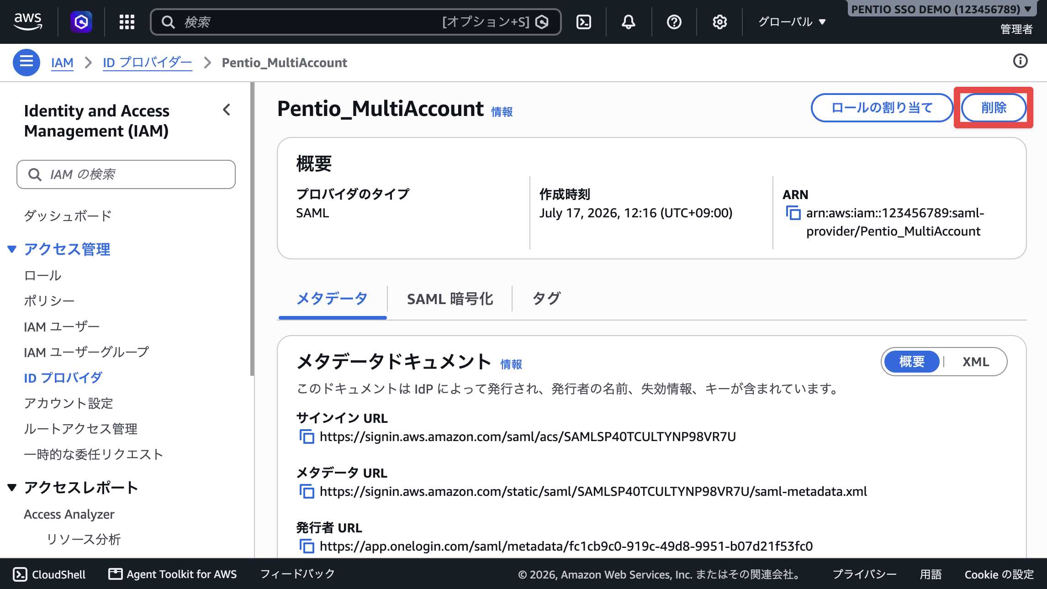Collapse the アクセス管理 section
This screenshot has height=589, width=1047.
point(12,249)
